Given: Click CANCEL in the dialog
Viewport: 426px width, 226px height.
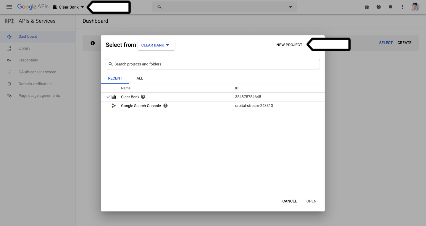Looking at the screenshot, I should pyautogui.click(x=290, y=201).
